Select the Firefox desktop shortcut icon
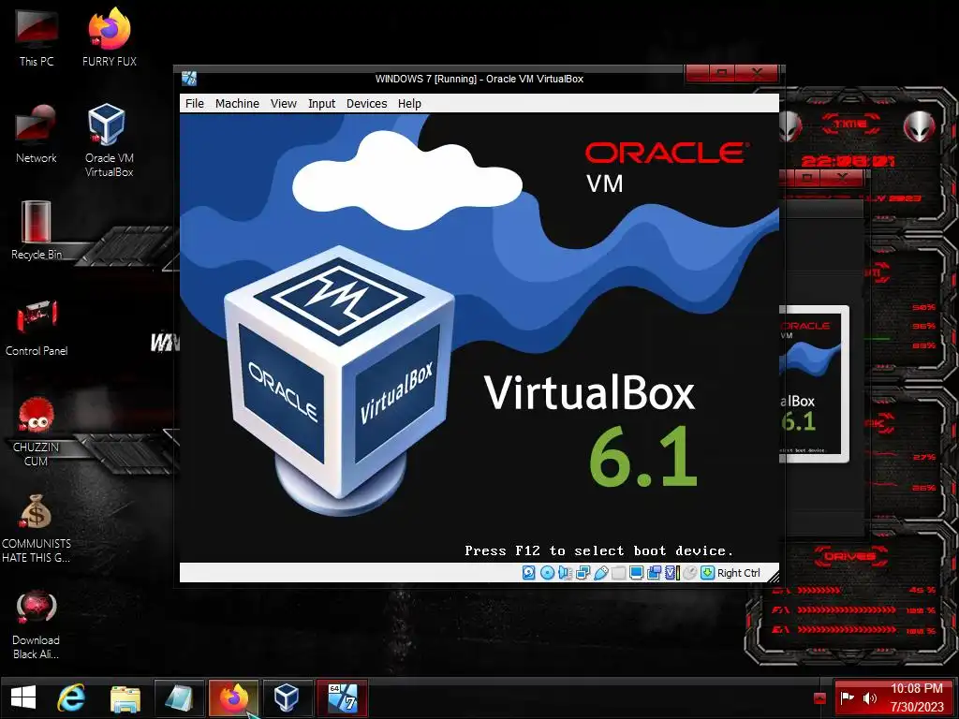Image resolution: width=959 pixels, height=719 pixels. tap(110, 37)
